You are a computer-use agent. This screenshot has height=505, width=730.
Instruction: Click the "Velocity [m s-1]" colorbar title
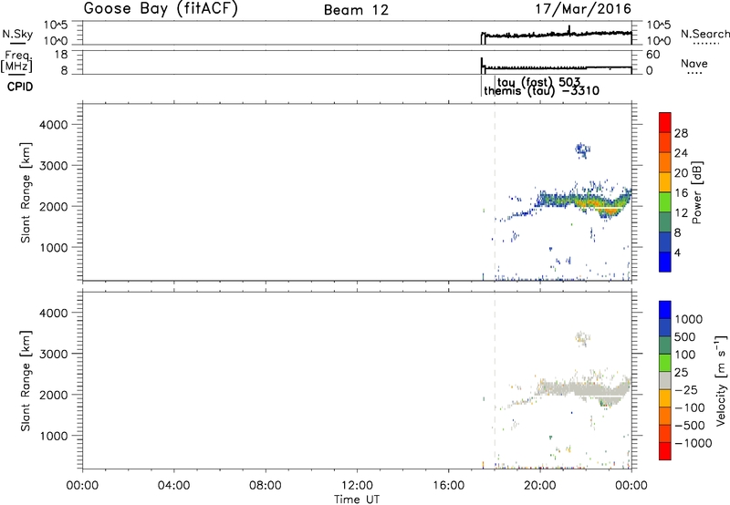(721, 380)
